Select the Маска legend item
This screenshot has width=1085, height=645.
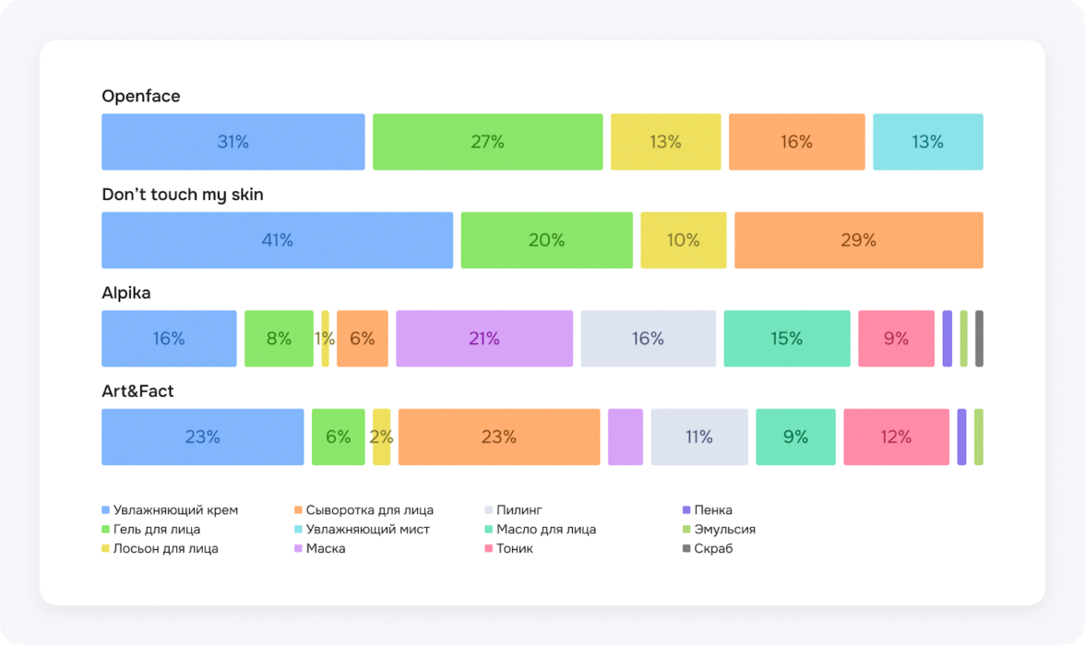[326, 549]
